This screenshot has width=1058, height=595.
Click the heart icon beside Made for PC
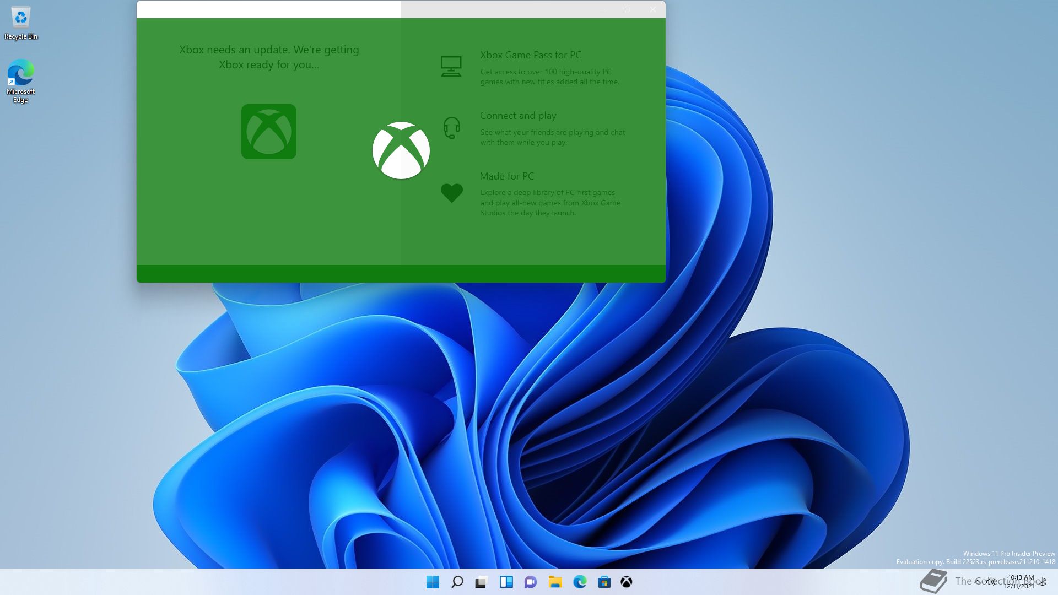pos(452,193)
